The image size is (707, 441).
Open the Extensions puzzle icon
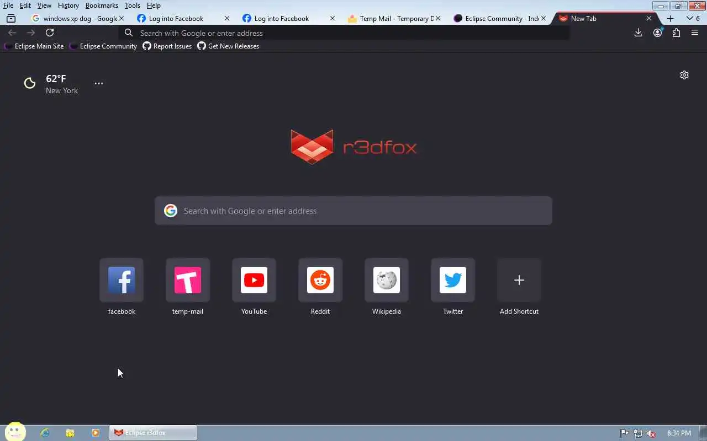click(x=676, y=33)
